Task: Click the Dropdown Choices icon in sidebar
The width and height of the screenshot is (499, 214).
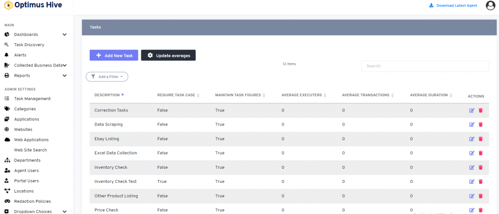Action: 7,212
